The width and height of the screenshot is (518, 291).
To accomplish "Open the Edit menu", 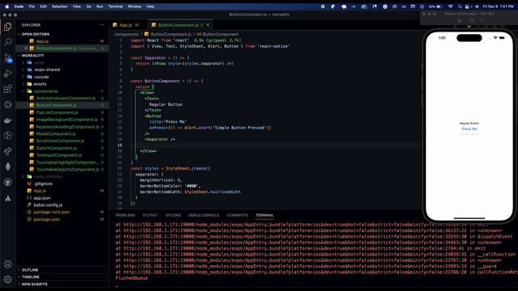I will (x=43, y=6).
